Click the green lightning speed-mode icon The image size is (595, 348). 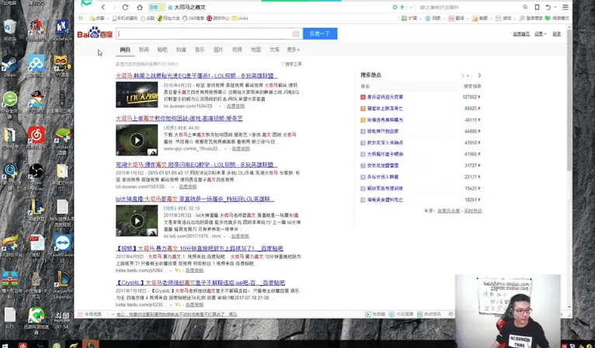[402, 7]
